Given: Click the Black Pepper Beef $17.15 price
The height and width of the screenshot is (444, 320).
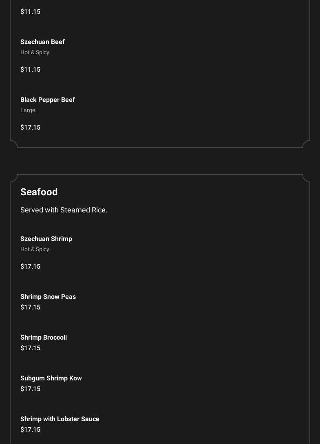Looking at the screenshot, I should pyautogui.click(x=30, y=127).
